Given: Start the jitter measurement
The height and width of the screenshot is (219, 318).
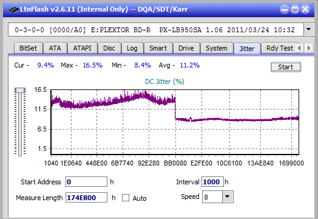Looking at the screenshot, I should click(x=286, y=67).
